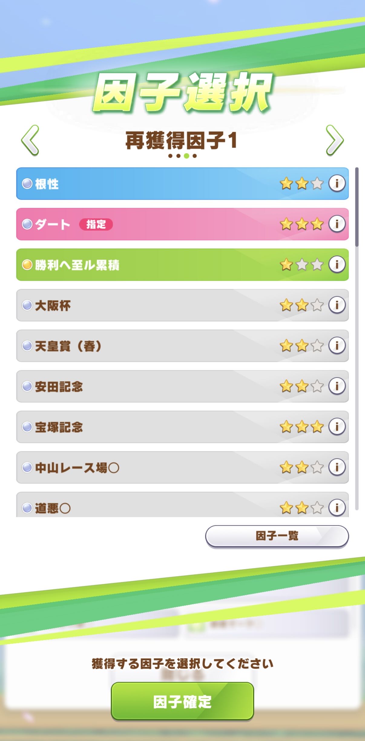This screenshot has width=365, height=741.
Task: Tap info icon on 大阪杯 row
Action: (x=337, y=305)
